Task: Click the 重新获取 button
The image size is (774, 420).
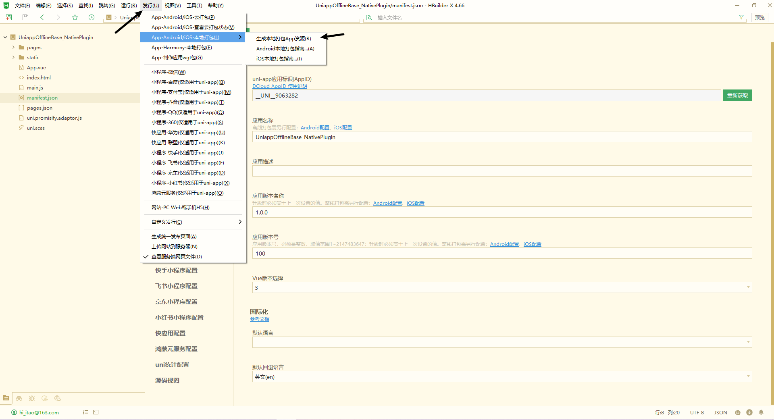Action: [737, 96]
